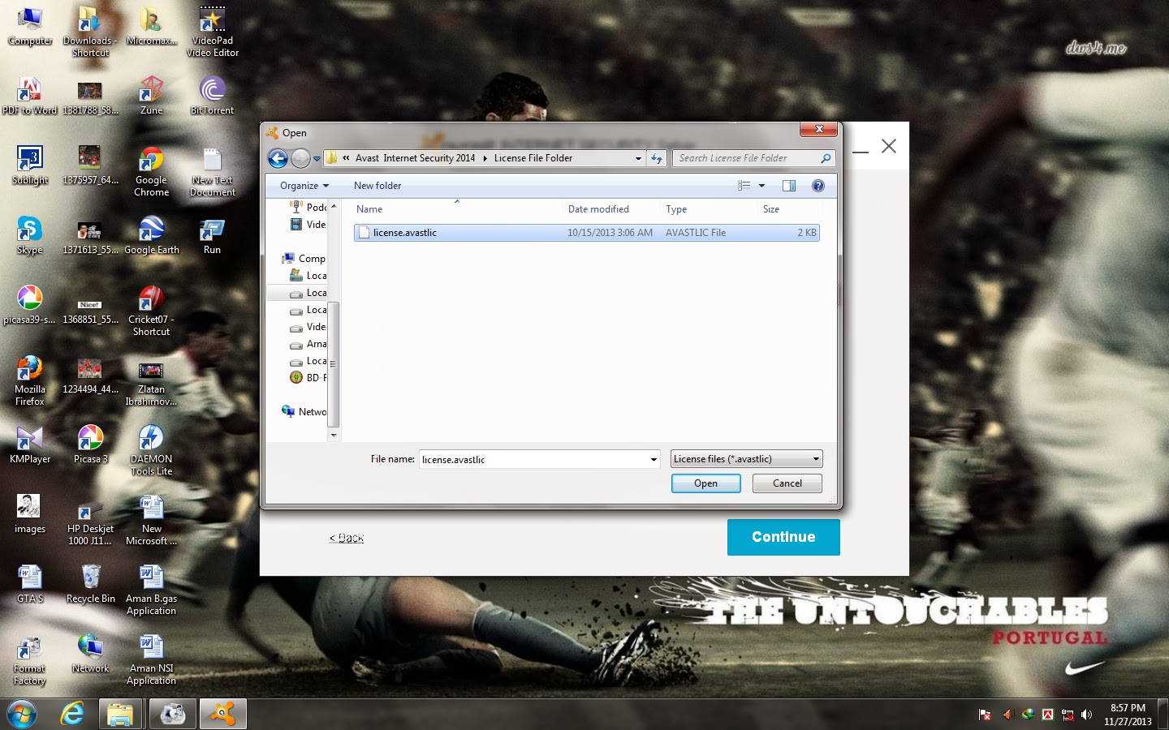Open Windows Explorer from the taskbar
1169x730 pixels.
pyautogui.click(x=120, y=714)
